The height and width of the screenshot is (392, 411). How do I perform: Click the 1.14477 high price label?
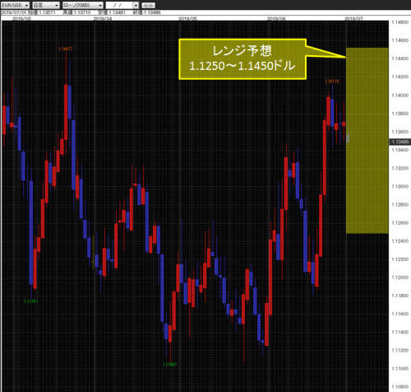[x=66, y=49]
